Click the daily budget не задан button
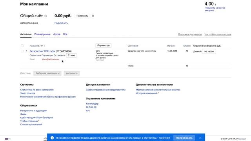The width and height of the screenshot is (251, 141). coord(209,51)
